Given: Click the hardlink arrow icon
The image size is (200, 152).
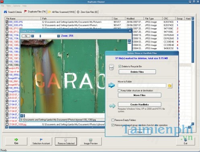Looking at the screenshot, I should click(112, 106).
